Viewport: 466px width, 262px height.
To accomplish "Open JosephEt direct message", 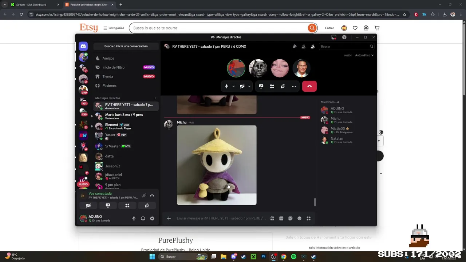I will (126, 166).
